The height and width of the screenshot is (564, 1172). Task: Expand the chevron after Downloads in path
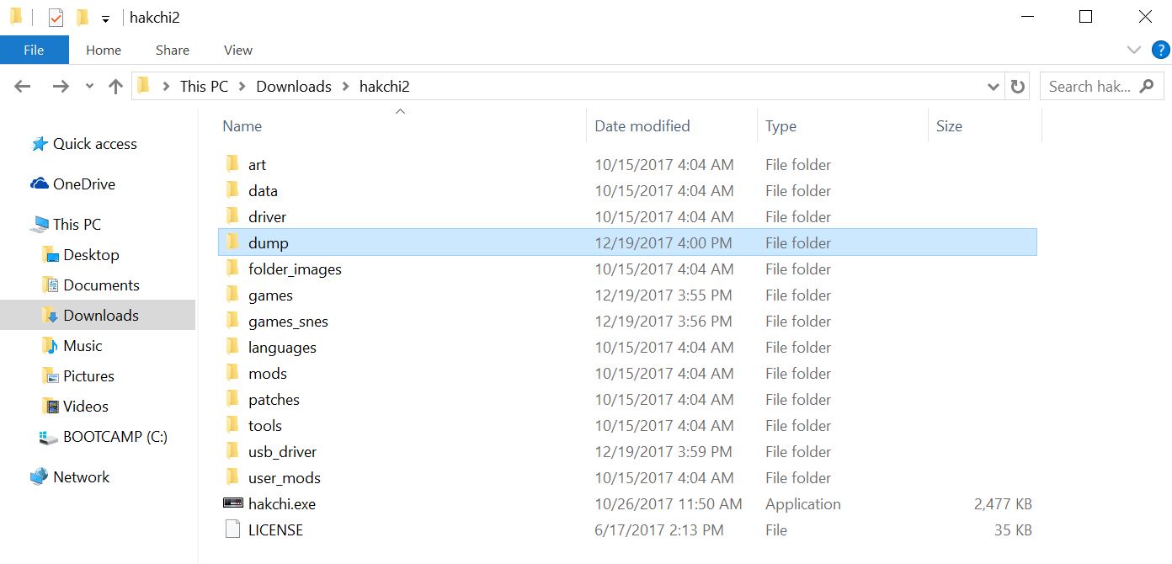point(345,86)
